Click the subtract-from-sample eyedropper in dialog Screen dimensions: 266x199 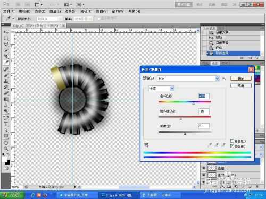[223, 145]
